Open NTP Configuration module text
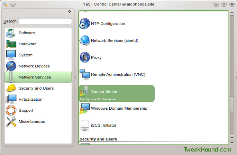 click(x=108, y=24)
